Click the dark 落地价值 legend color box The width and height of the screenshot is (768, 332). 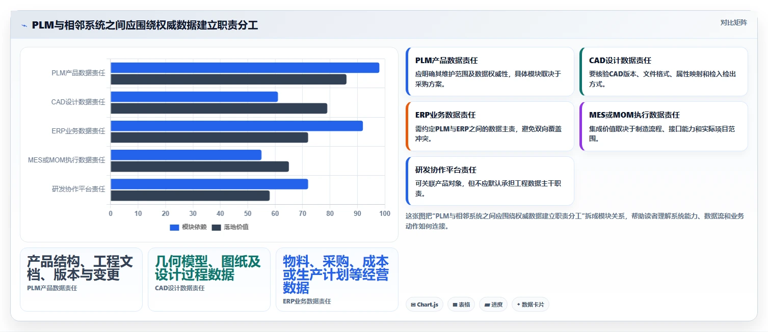point(217,227)
